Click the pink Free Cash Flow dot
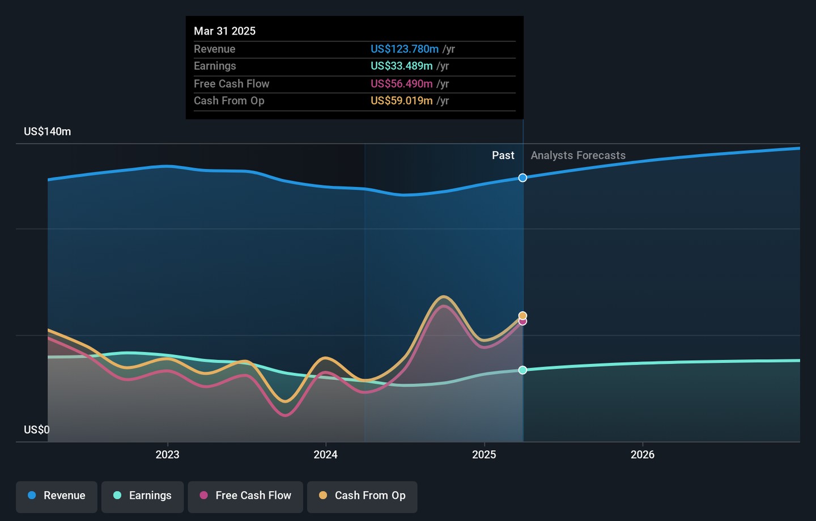The height and width of the screenshot is (521, 816). [x=203, y=495]
